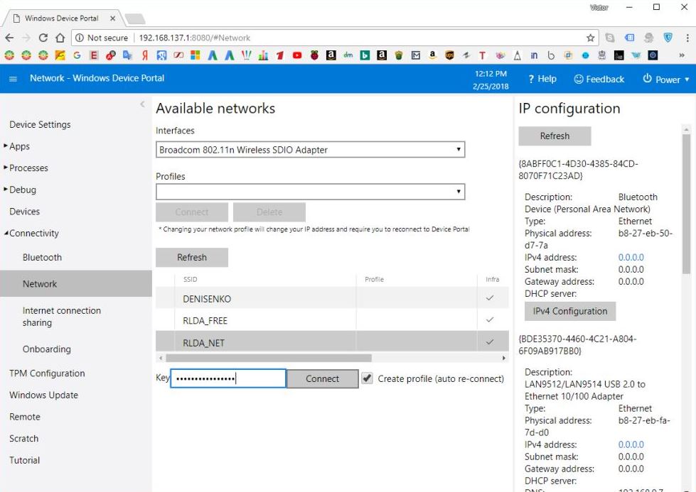Refresh the available networks list
The image size is (696, 492).
click(192, 258)
